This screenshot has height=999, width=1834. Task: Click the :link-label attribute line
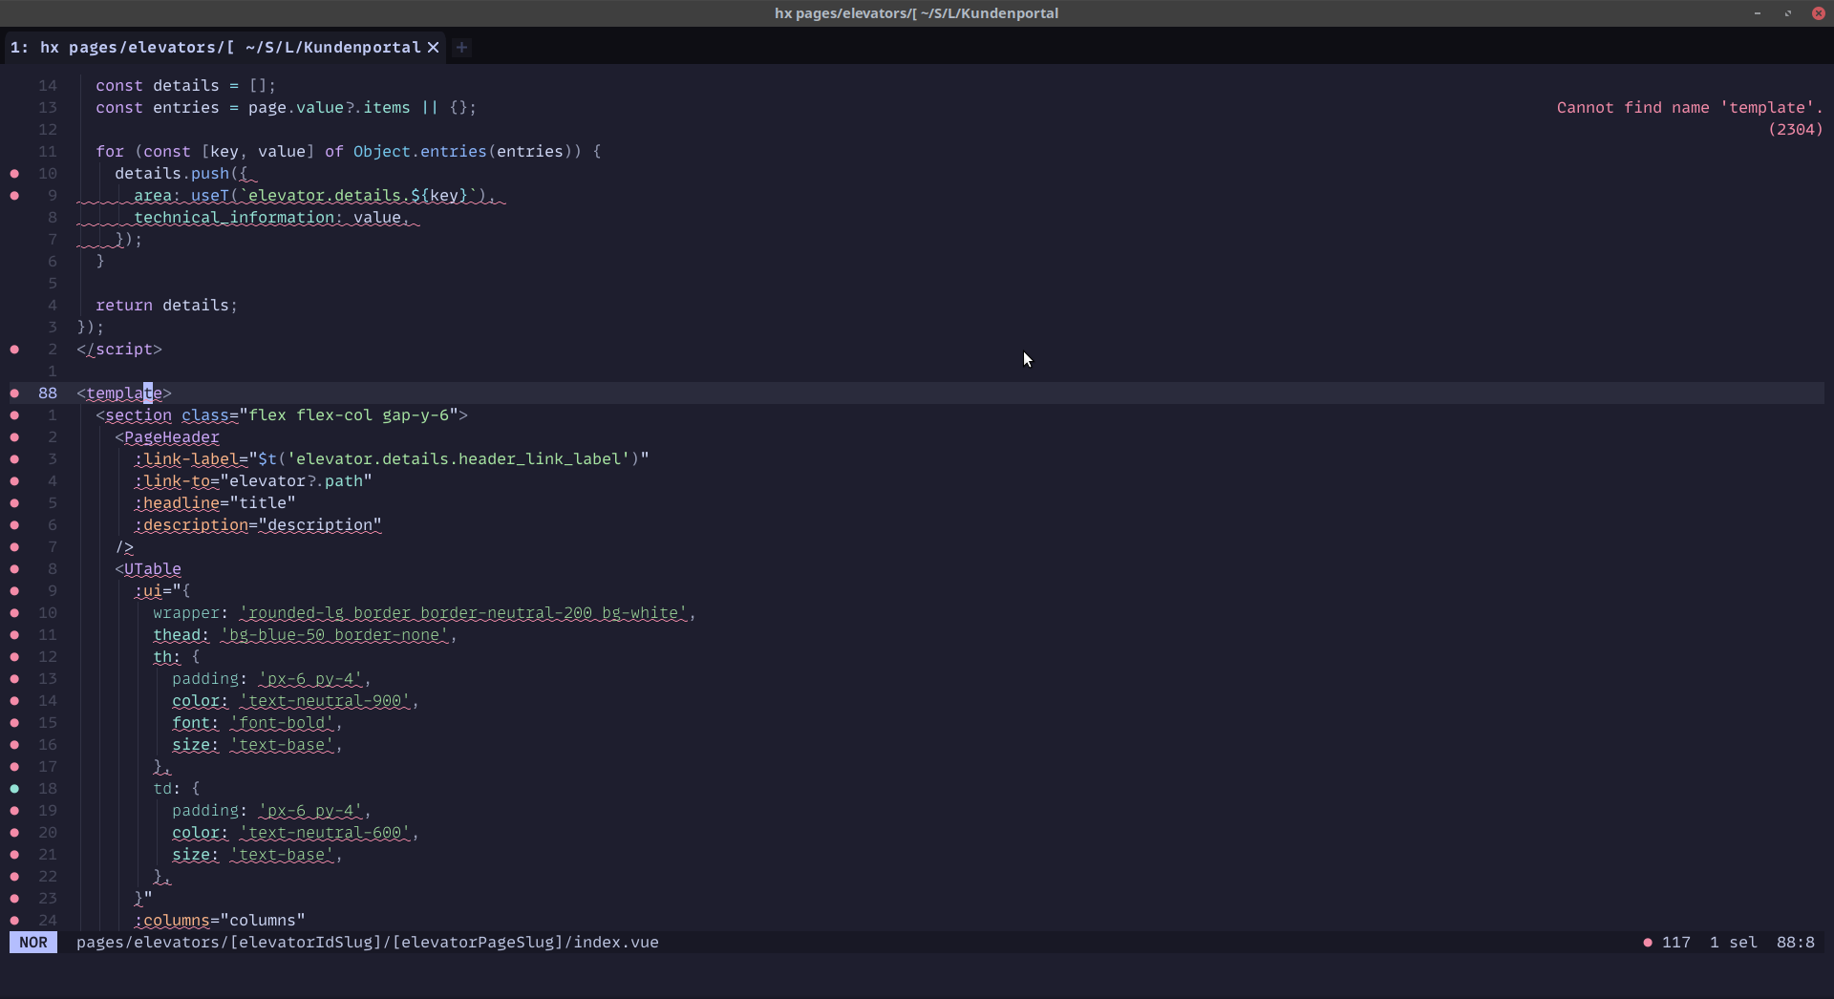(x=392, y=459)
